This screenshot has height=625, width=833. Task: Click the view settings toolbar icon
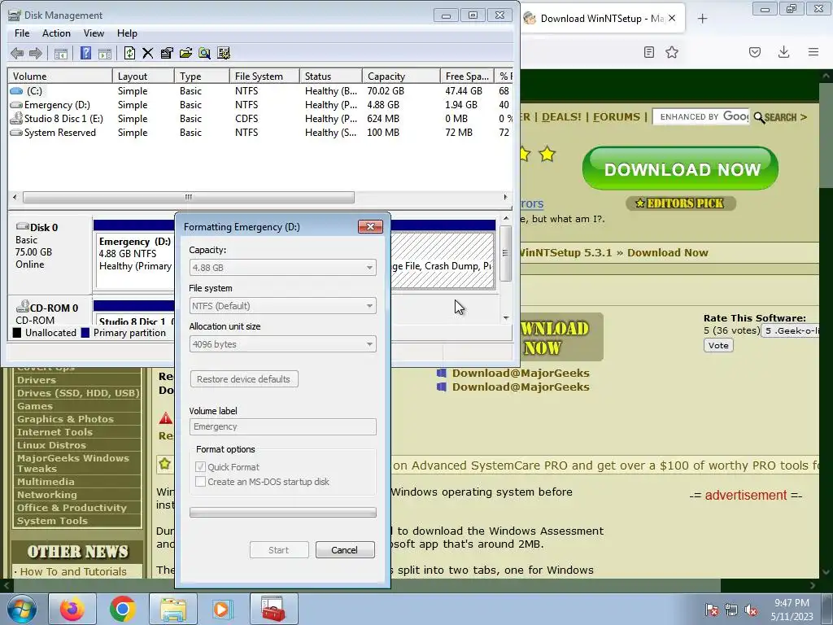[224, 53]
